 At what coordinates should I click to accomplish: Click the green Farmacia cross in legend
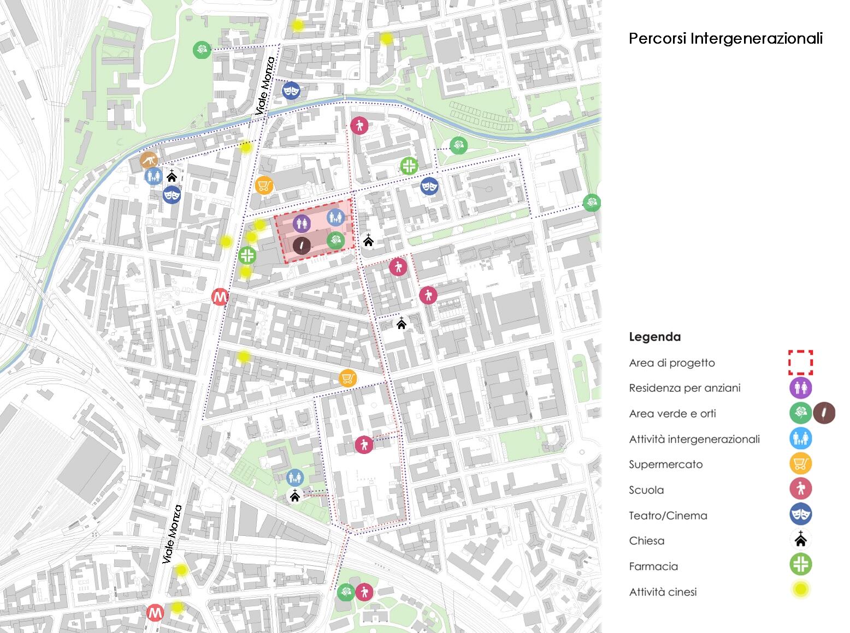click(800, 564)
